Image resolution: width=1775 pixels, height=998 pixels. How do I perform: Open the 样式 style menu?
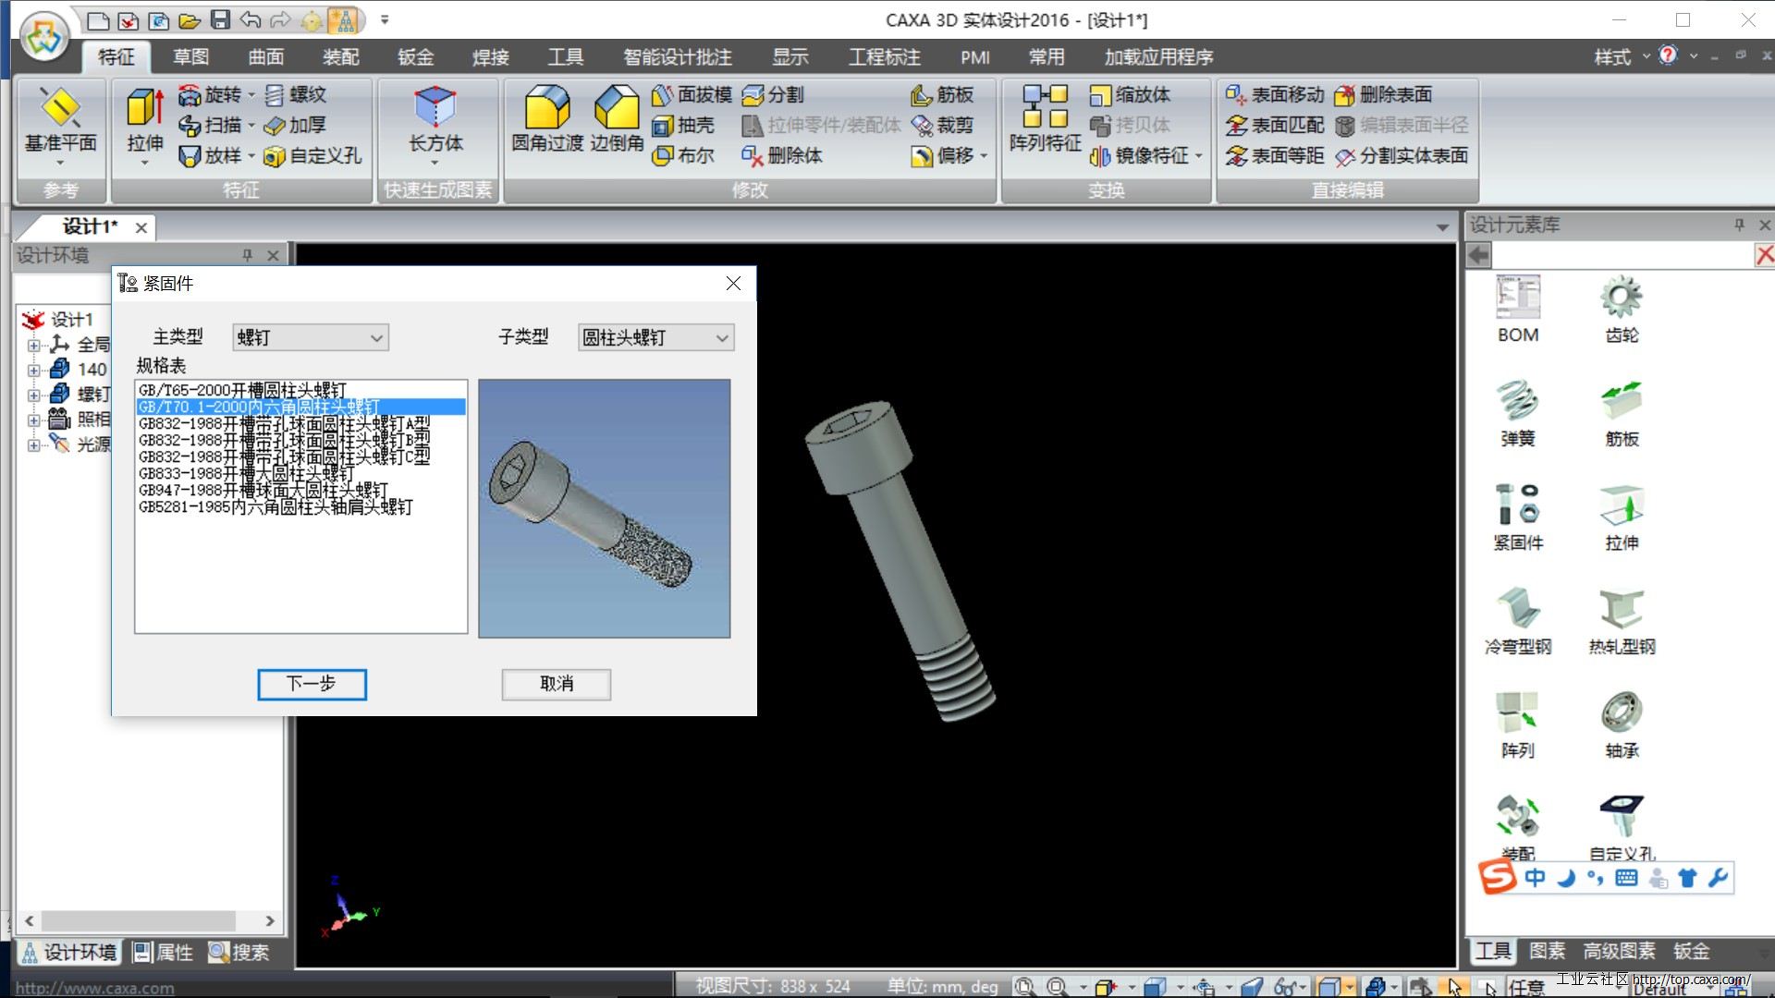[1621, 57]
